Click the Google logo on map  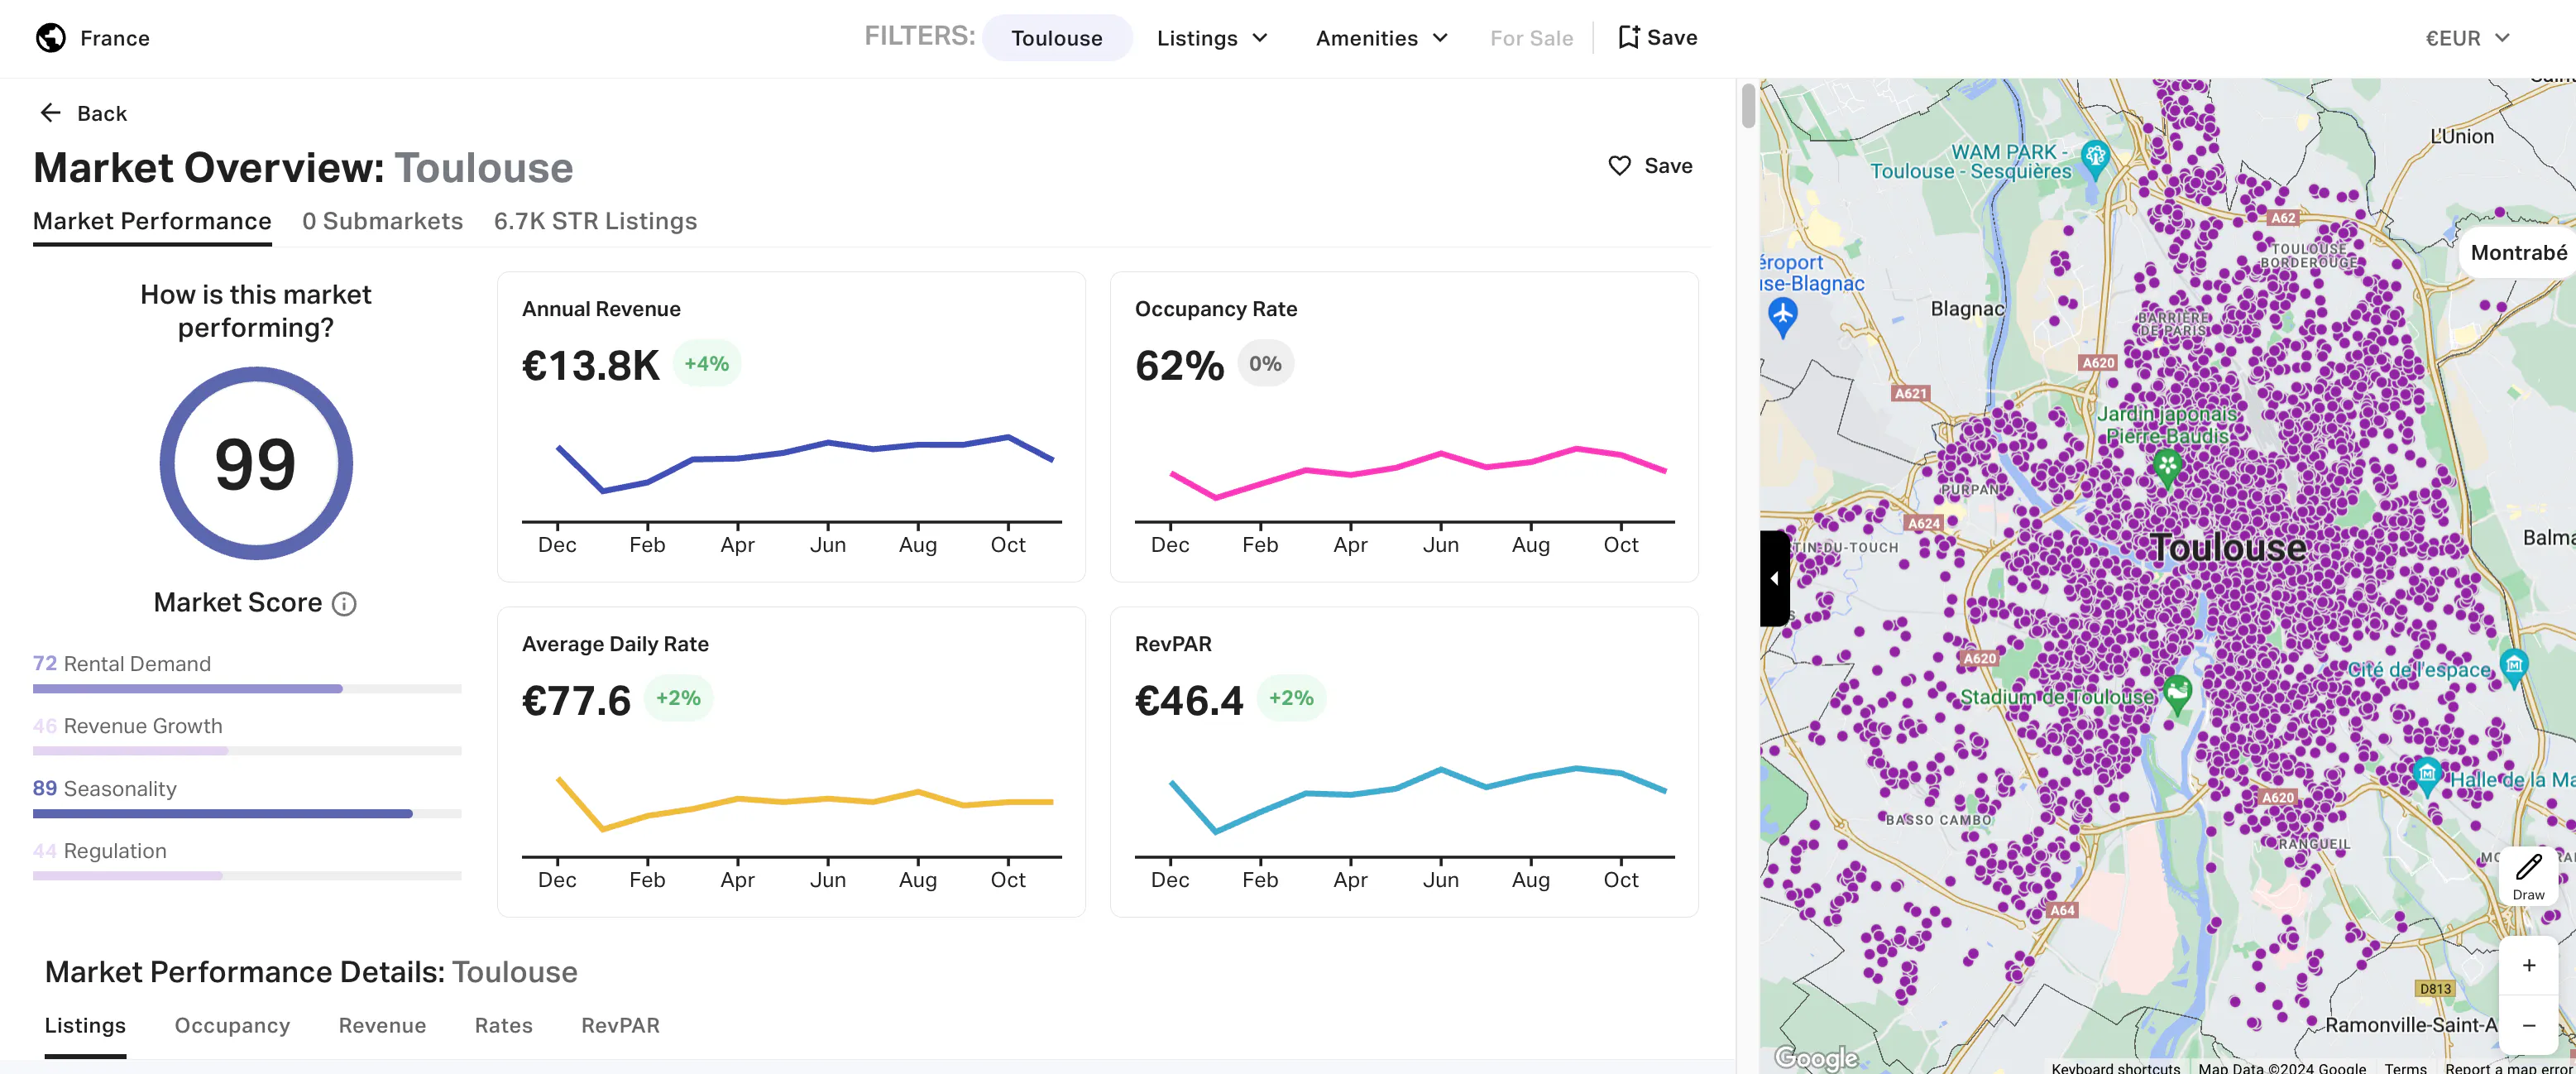1816,1057
